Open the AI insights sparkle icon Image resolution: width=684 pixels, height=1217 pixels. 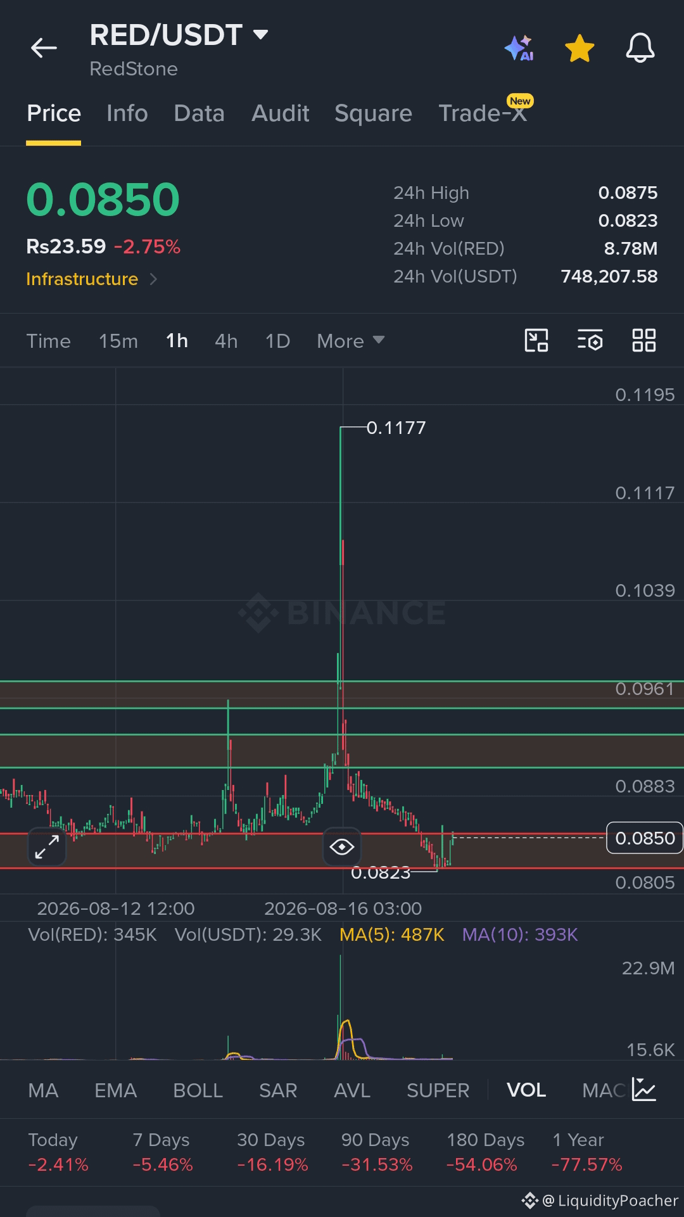tap(519, 48)
